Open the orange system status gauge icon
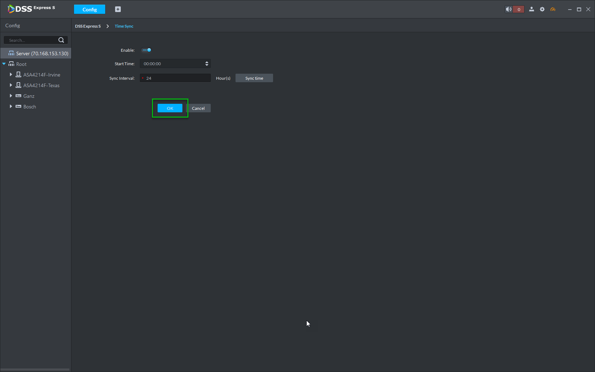595x372 pixels. tap(553, 9)
